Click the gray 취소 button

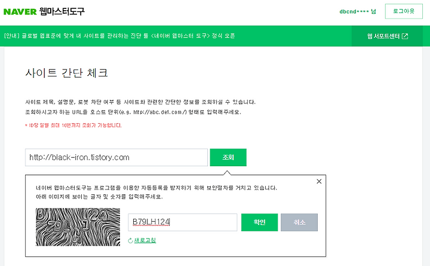[299, 222]
